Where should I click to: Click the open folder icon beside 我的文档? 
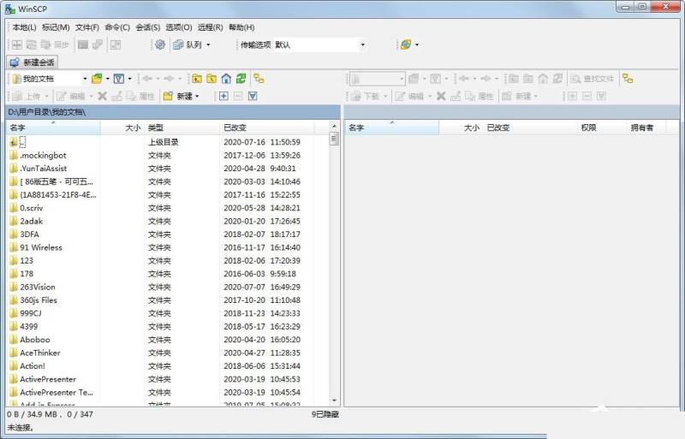(x=97, y=79)
